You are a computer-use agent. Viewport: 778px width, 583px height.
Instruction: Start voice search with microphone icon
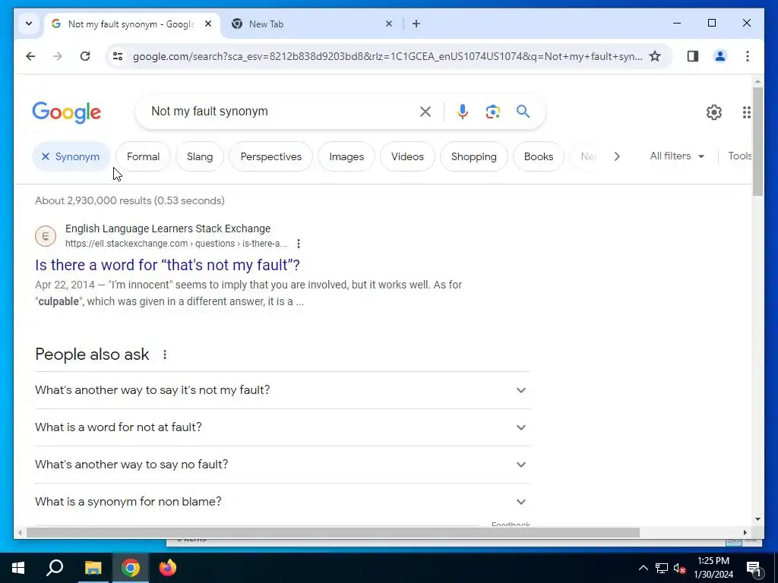tap(463, 112)
